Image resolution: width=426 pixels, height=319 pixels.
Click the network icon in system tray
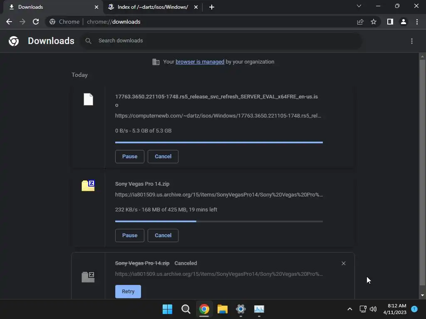pyautogui.click(x=363, y=309)
